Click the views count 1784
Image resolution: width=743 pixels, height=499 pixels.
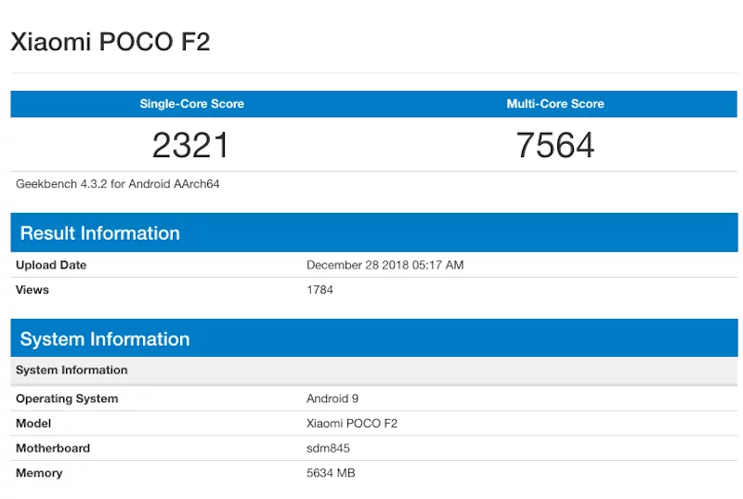[319, 290]
